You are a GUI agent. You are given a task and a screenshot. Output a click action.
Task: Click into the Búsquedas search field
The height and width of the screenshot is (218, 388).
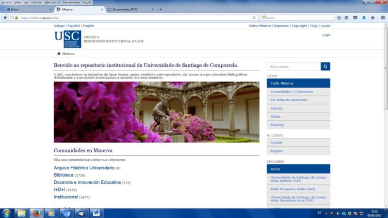(293, 66)
